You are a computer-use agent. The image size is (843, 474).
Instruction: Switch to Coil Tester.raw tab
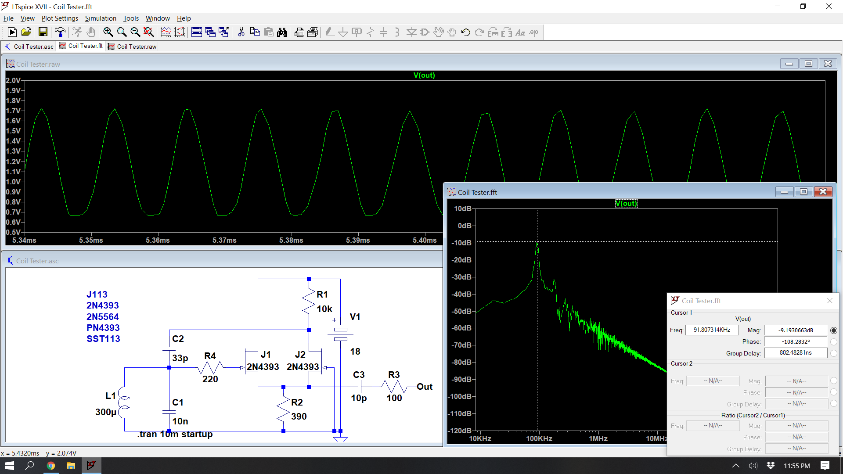coord(132,47)
